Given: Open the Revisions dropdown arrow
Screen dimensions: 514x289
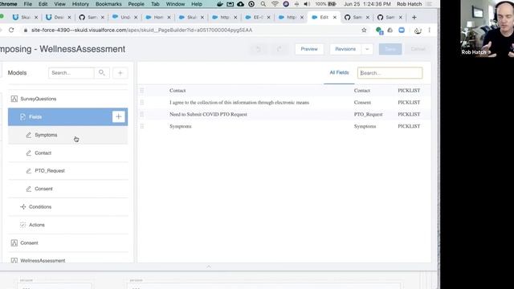Looking at the screenshot, I should pos(367,49).
